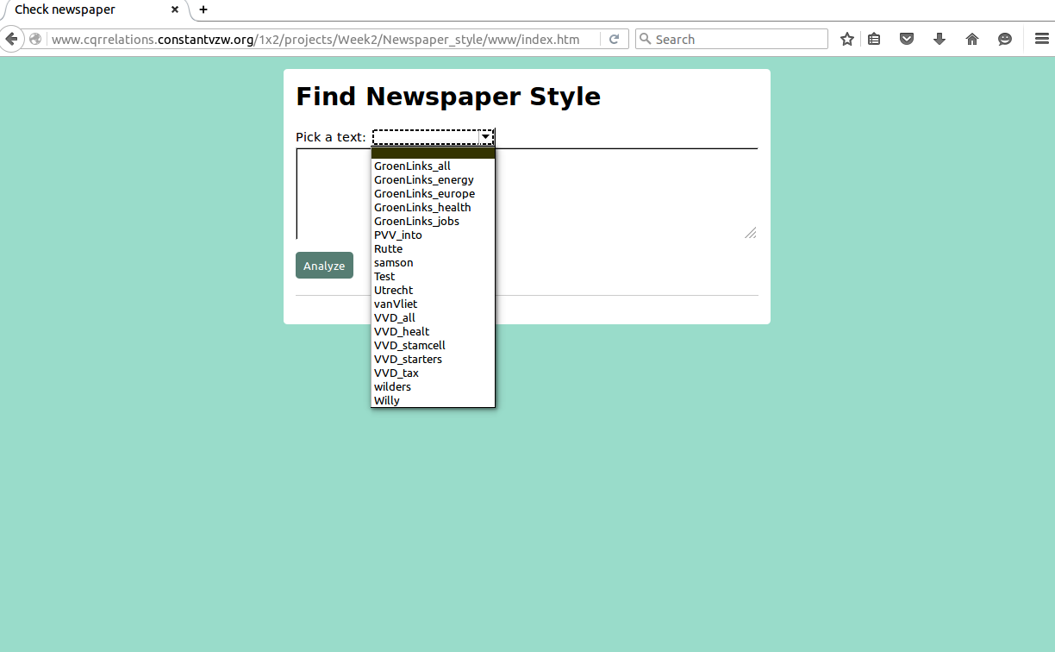Switch to the Check newspaper tab
This screenshot has height=652, width=1055.
coord(93,9)
